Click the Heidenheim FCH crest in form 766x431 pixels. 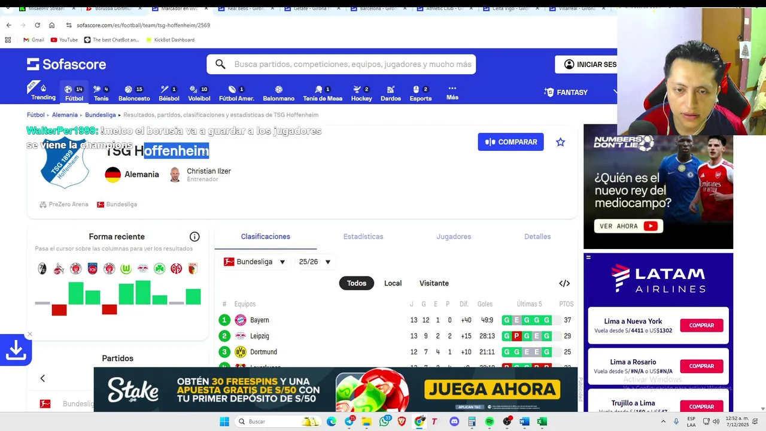tap(92, 269)
